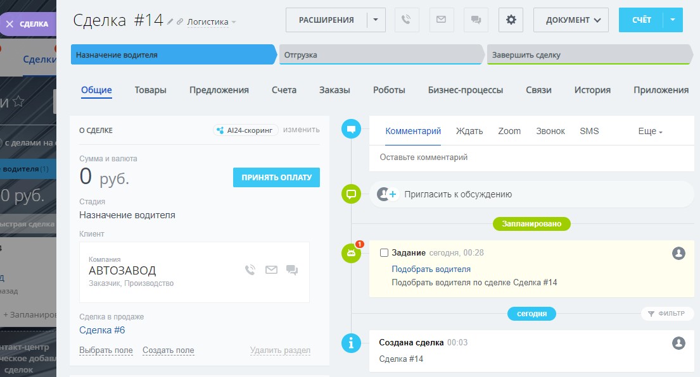
Task: Switch to the Товары tab
Action: tap(150, 90)
